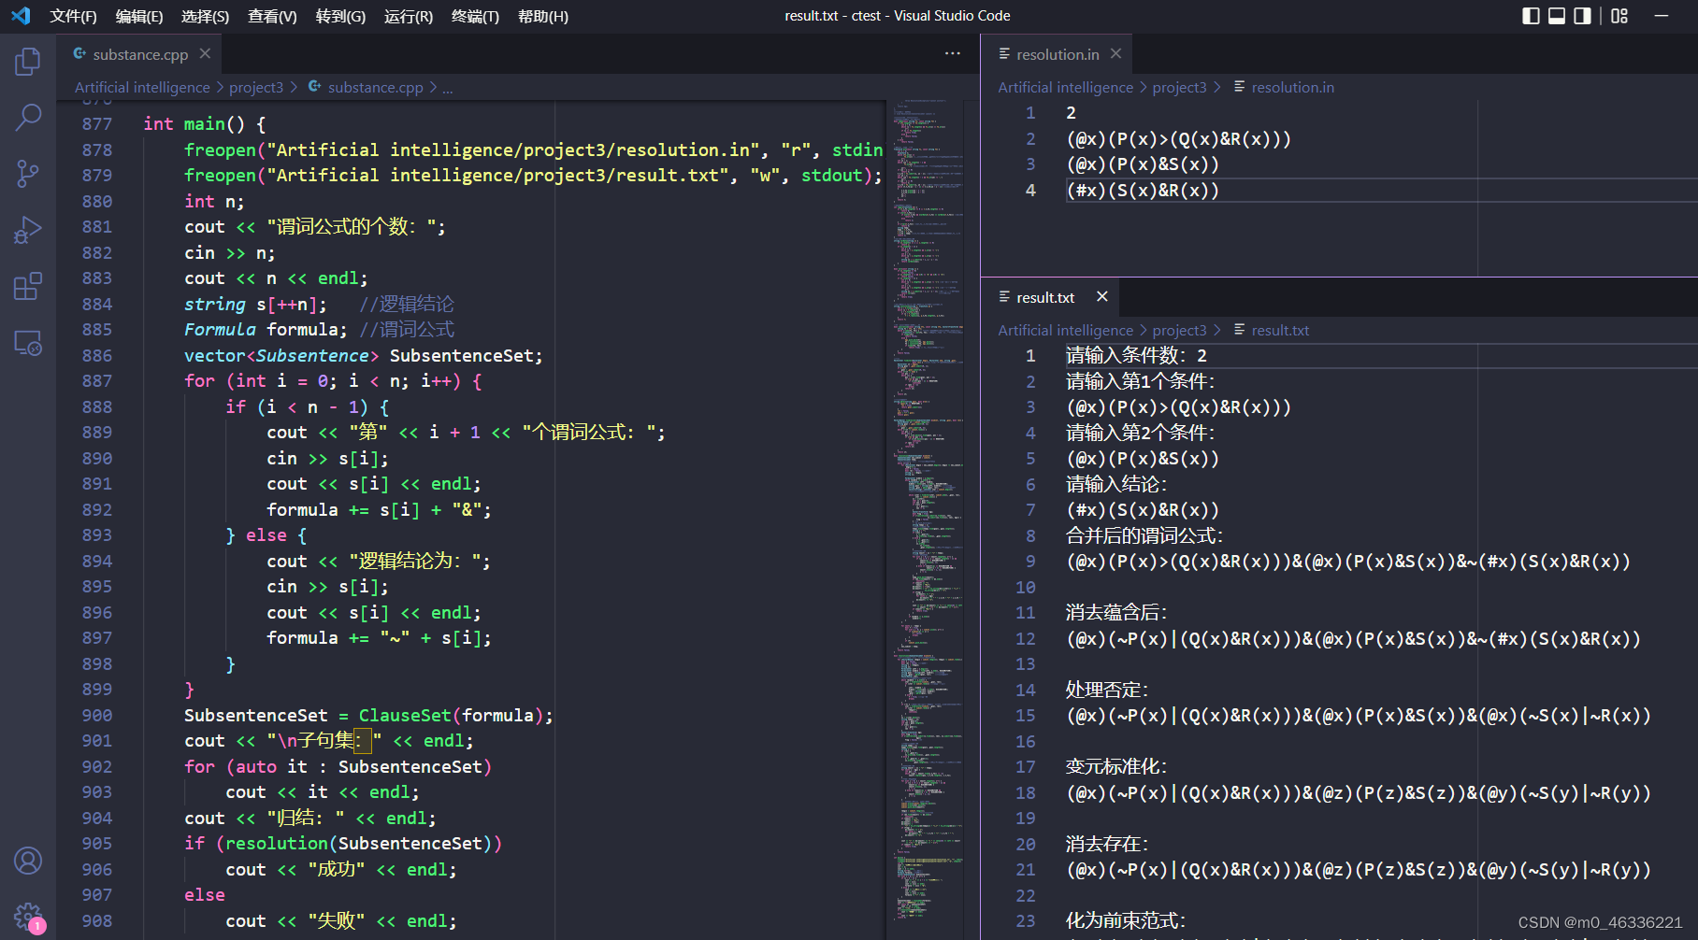Close the resolution.in tab
This screenshot has height=940, width=1698.
1115,54
